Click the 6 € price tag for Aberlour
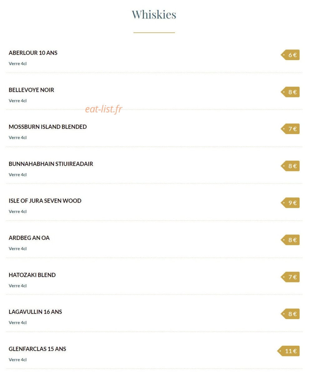 tap(290, 55)
